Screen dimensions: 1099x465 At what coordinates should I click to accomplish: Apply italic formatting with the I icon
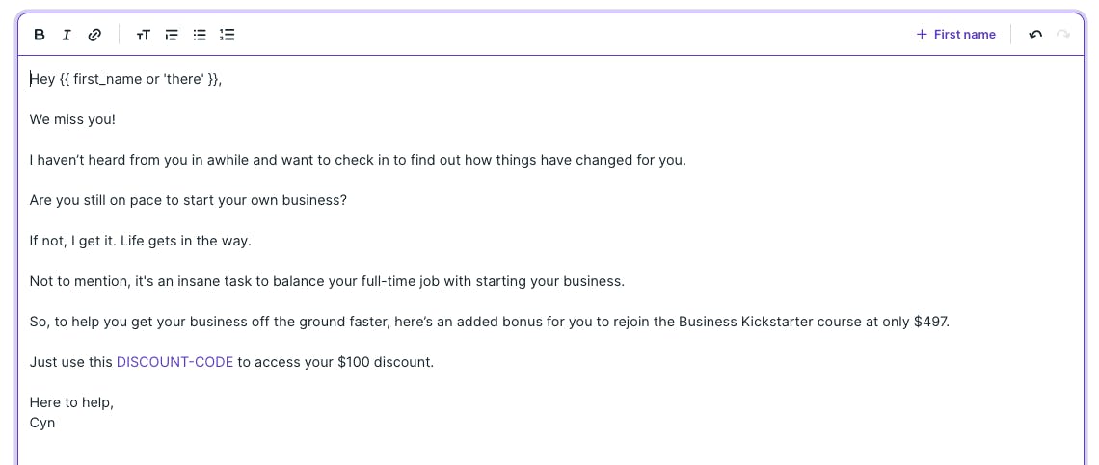(x=67, y=35)
